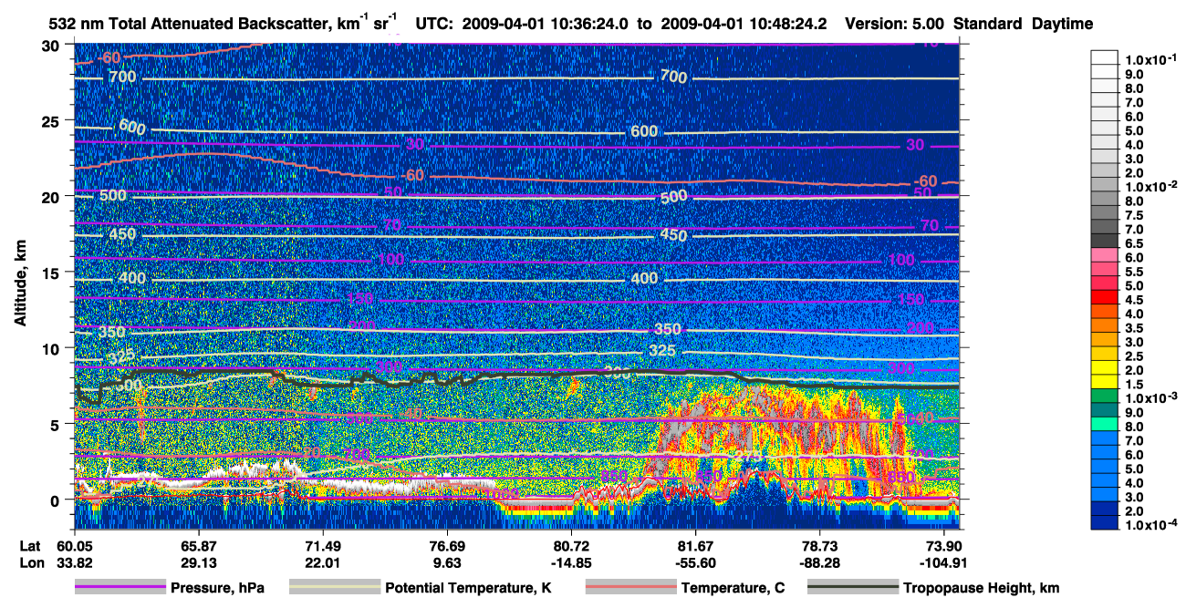Screen dimensions: 1186x608
Task: Click longitude value '-55.60'
Action: pyautogui.click(x=695, y=562)
